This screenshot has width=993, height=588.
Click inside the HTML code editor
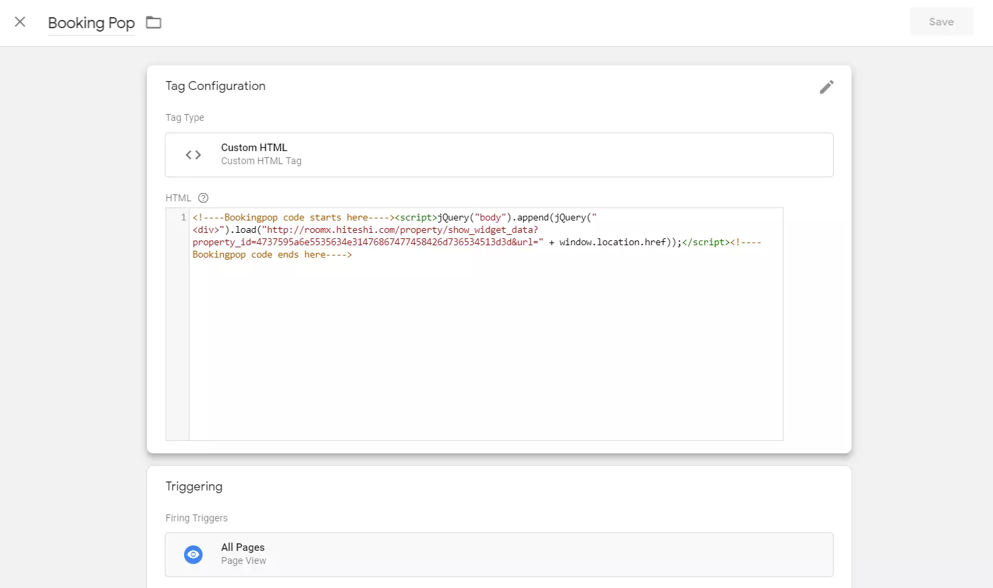pos(486,324)
